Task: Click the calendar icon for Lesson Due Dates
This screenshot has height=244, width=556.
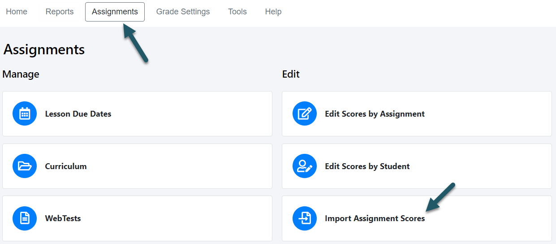Action: [25, 114]
